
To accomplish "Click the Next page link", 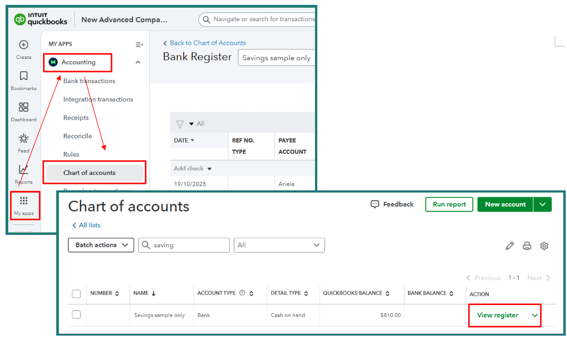I will (x=538, y=278).
